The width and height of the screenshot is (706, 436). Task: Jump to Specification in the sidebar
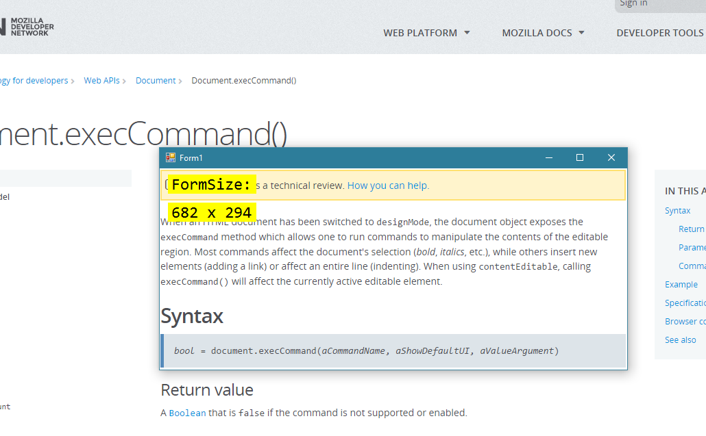685,303
